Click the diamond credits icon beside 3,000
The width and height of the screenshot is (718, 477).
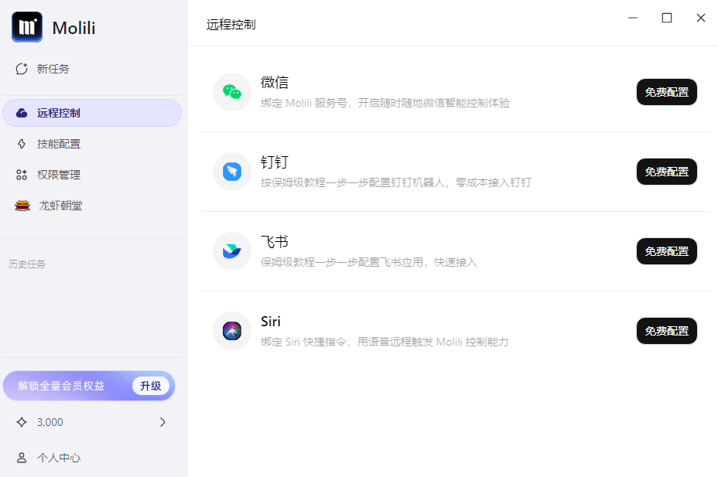[22, 422]
